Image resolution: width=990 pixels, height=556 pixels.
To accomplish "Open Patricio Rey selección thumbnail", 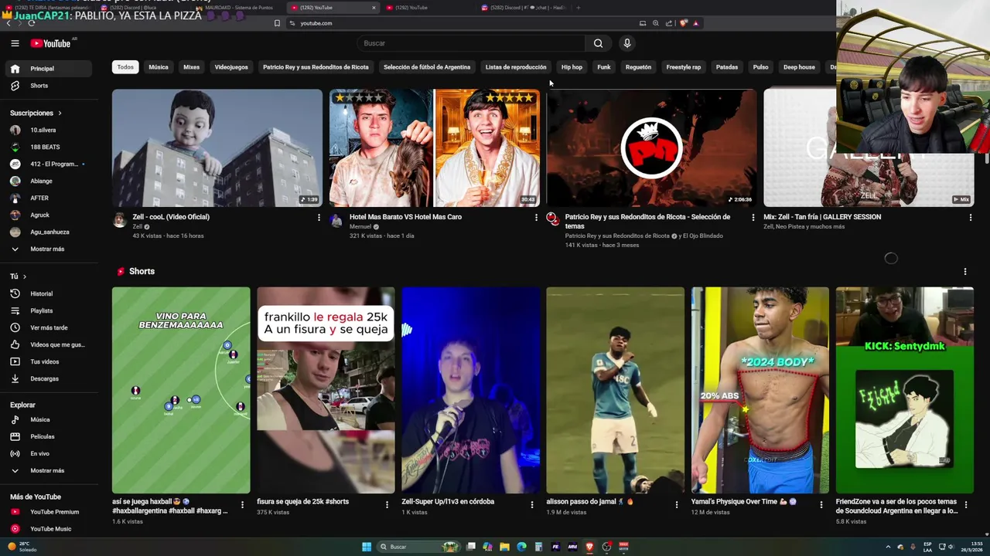I will 652,147.
